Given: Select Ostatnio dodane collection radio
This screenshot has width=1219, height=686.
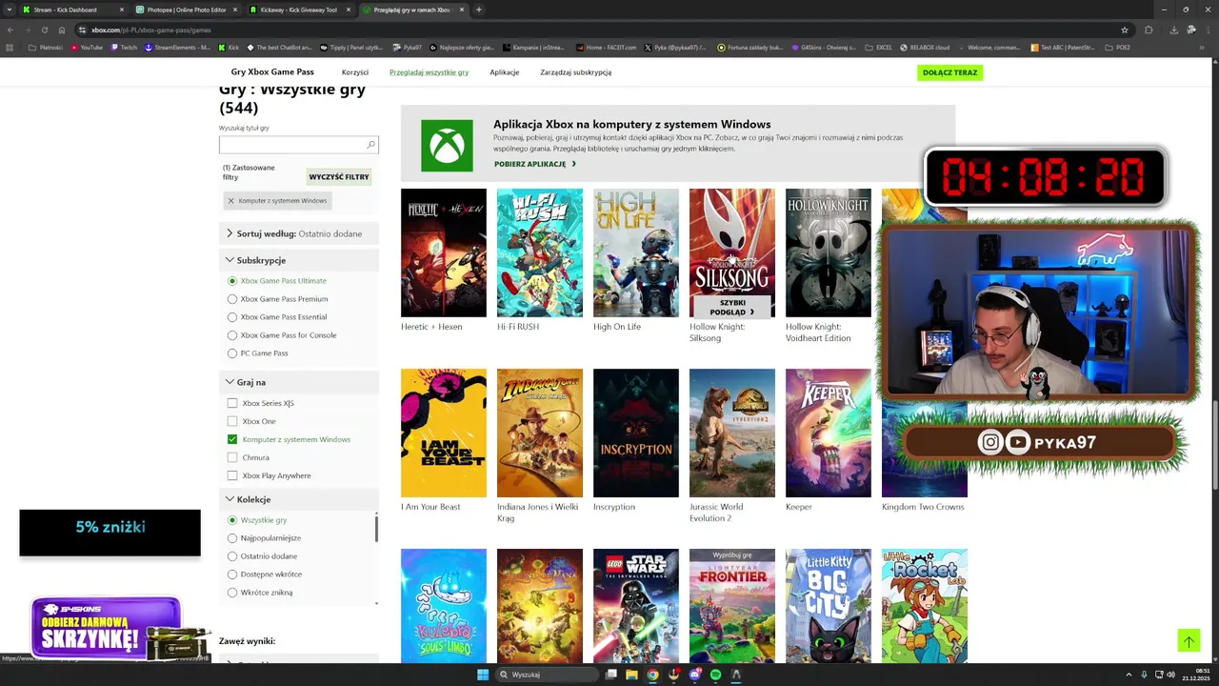Looking at the screenshot, I should [x=232, y=556].
